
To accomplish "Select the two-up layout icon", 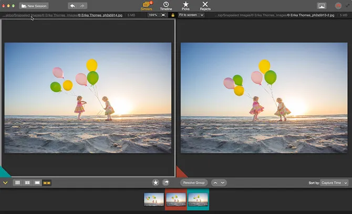I will pos(27,183).
